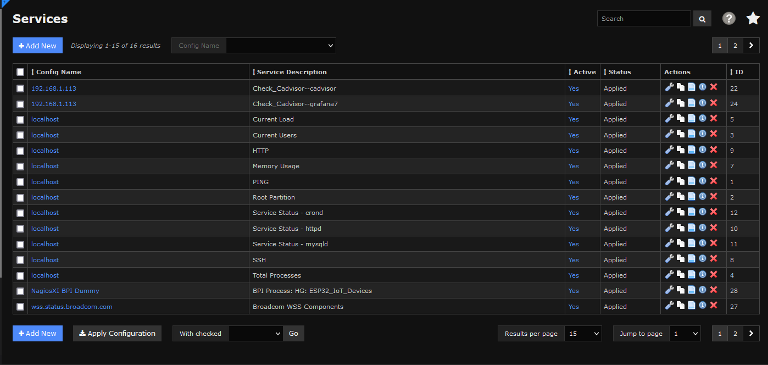
Task: Click the Apply Configuration button
Action: [117, 334]
